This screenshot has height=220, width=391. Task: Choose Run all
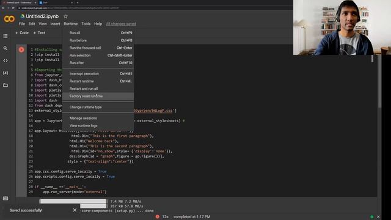coord(98,33)
